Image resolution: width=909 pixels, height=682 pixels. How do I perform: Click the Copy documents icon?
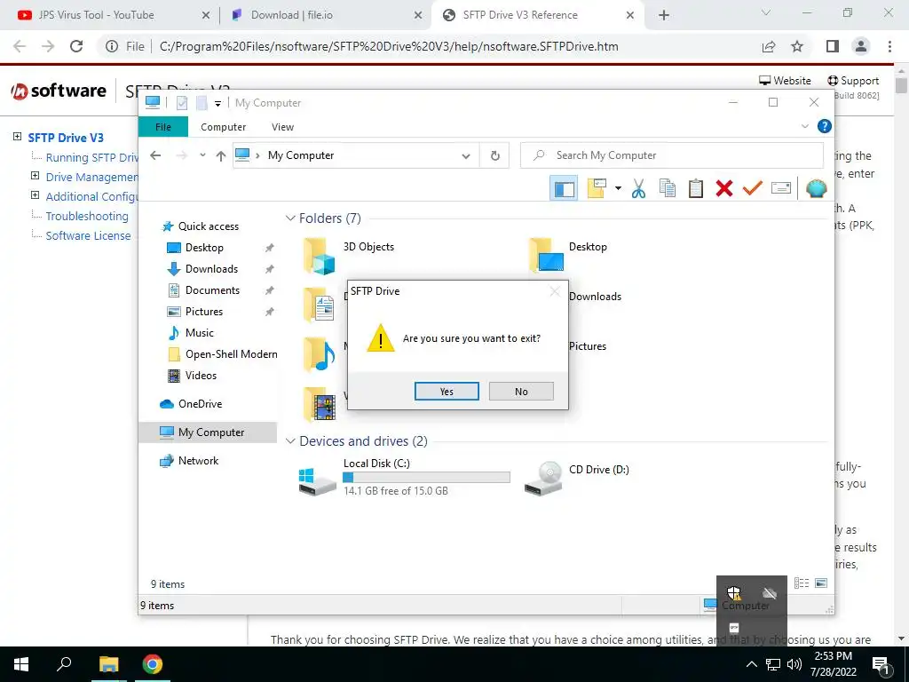click(668, 188)
